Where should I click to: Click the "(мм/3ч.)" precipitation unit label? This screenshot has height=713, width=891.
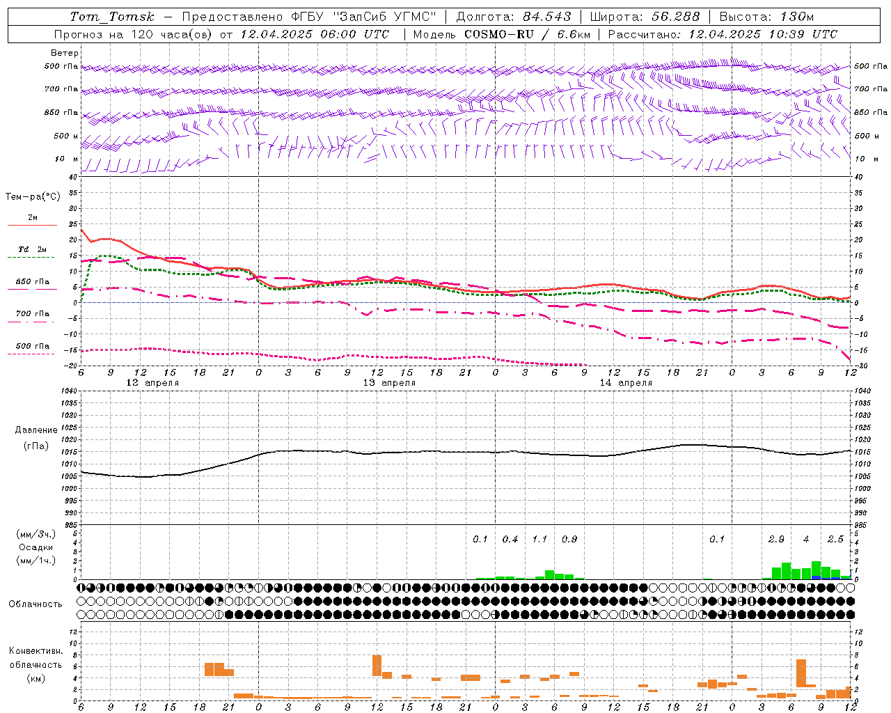pos(36,534)
